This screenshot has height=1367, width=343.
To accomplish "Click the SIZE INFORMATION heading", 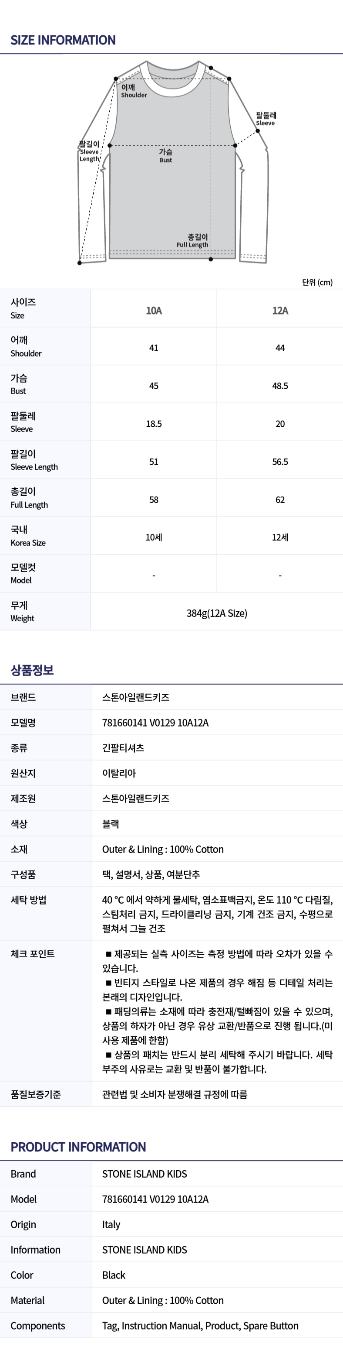I will (x=63, y=40).
